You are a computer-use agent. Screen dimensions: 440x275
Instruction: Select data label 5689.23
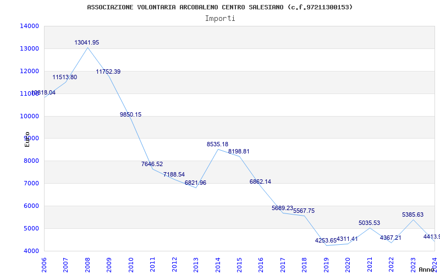(x=282, y=208)
